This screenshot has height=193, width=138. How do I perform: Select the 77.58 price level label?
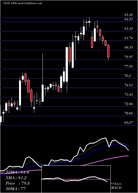pos(129,66)
